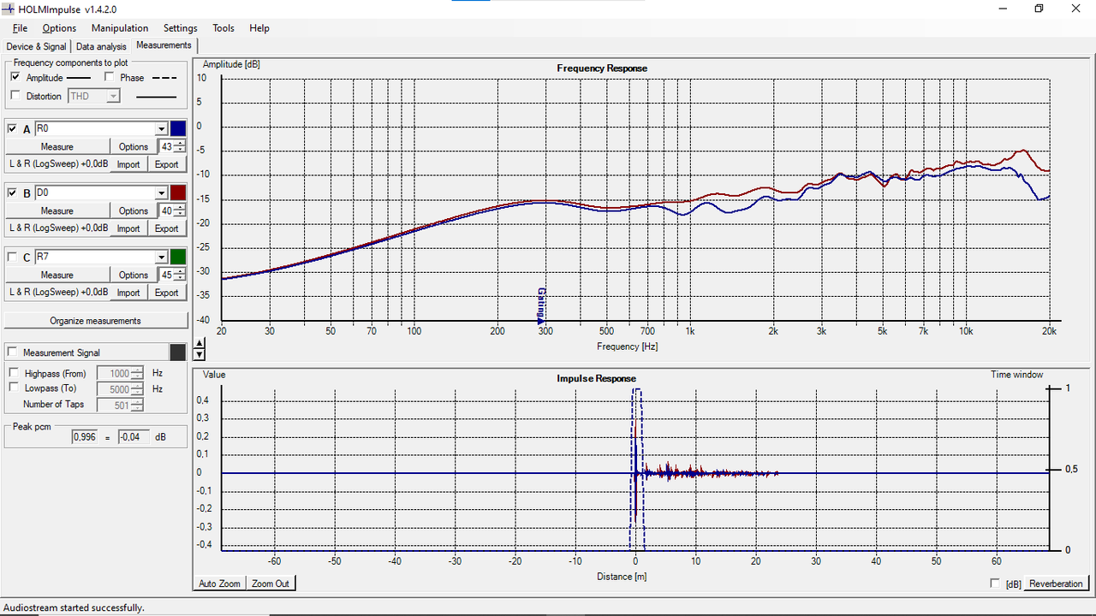Screen dimensions: 1096x616
Task: Import data into measurement C
Action: 128,293
